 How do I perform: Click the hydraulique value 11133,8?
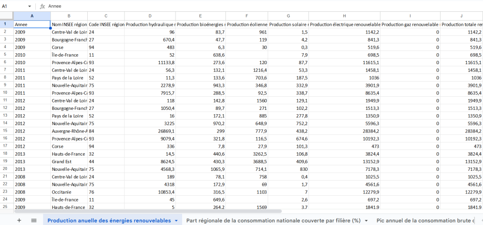pyautogui.click(x=150, y=63)
